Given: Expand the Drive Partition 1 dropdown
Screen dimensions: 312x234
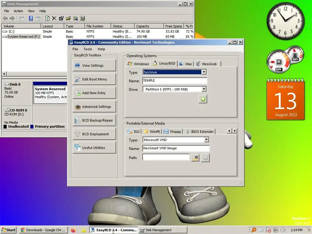Looking at the screenshot, I should [204, 89].
